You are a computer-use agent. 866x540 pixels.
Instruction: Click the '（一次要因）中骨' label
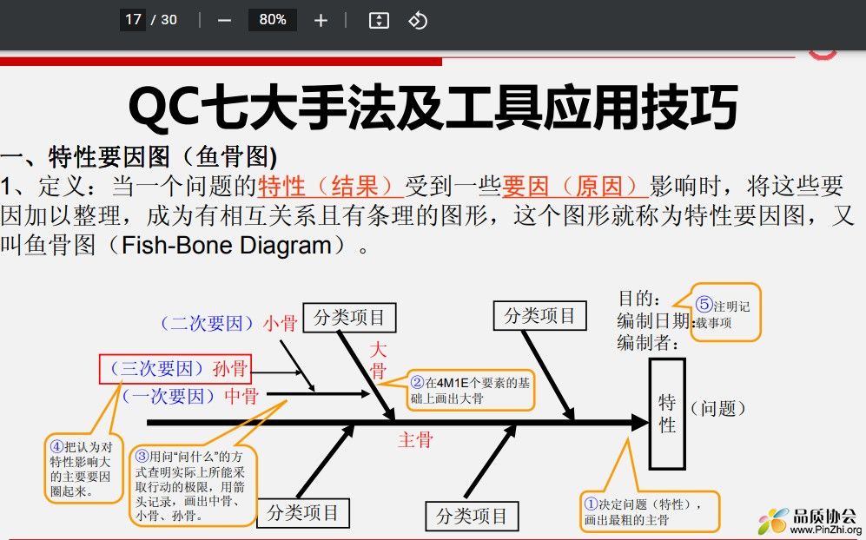click(x=189, y=396)
